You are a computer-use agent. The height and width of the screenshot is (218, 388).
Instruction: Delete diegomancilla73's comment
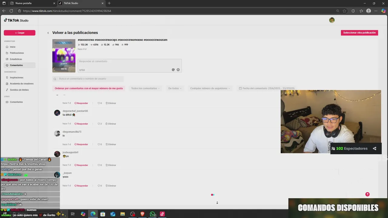[x=111, y=144]
